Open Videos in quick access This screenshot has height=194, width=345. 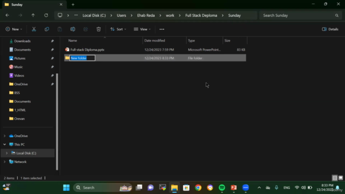click(19, 75)
